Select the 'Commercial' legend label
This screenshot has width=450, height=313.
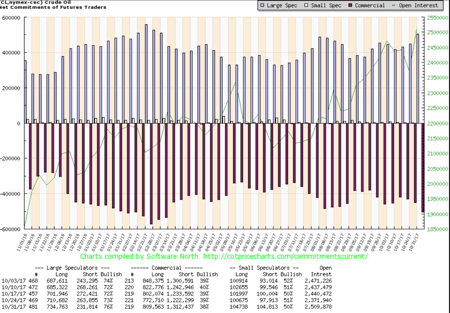coord(370,6)
